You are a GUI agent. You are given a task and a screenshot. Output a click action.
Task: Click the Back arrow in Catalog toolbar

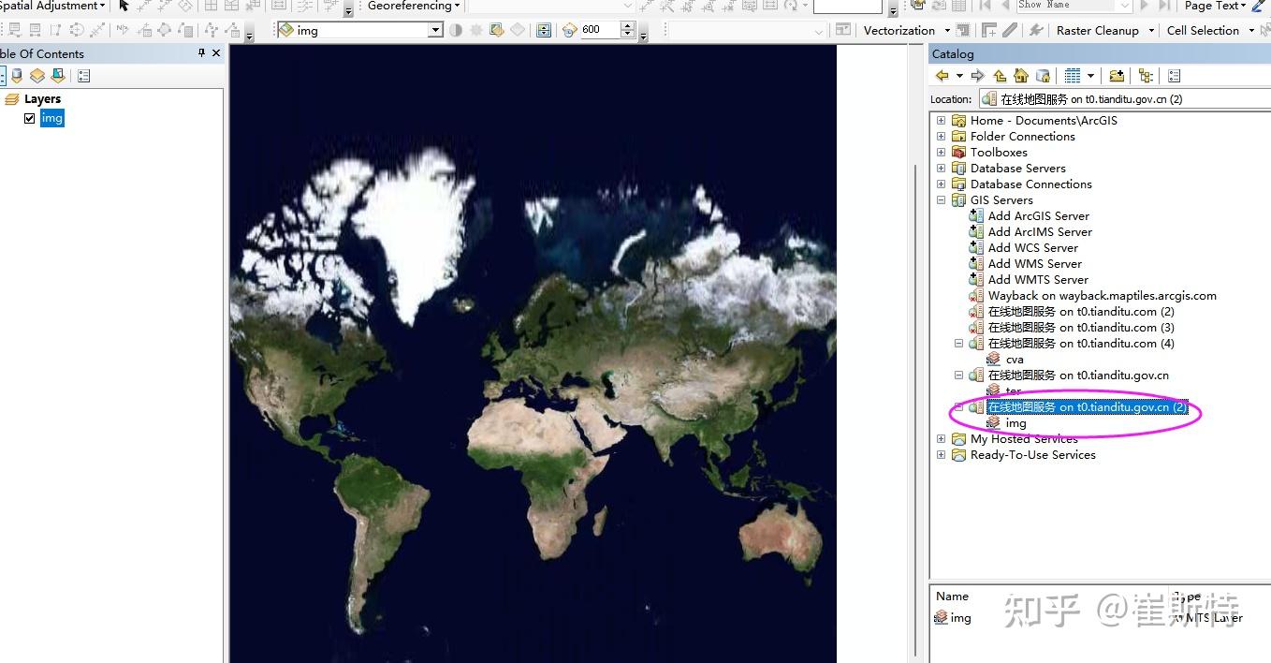[942, 75]
